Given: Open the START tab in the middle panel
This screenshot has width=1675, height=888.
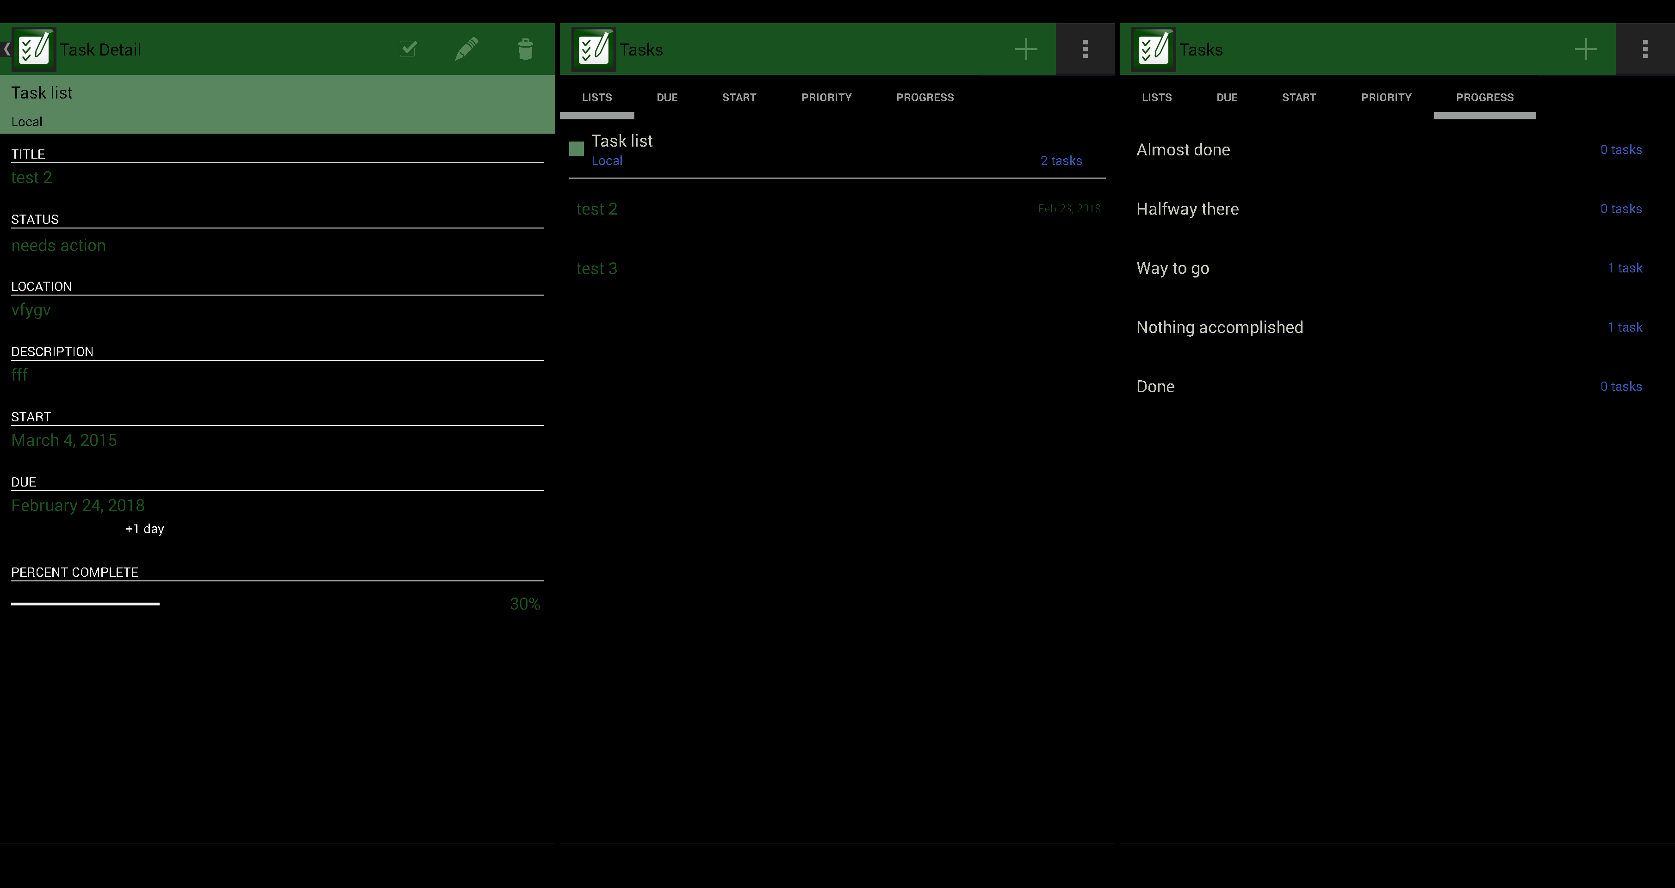Looking at the screenshot, I should [738, 98].
